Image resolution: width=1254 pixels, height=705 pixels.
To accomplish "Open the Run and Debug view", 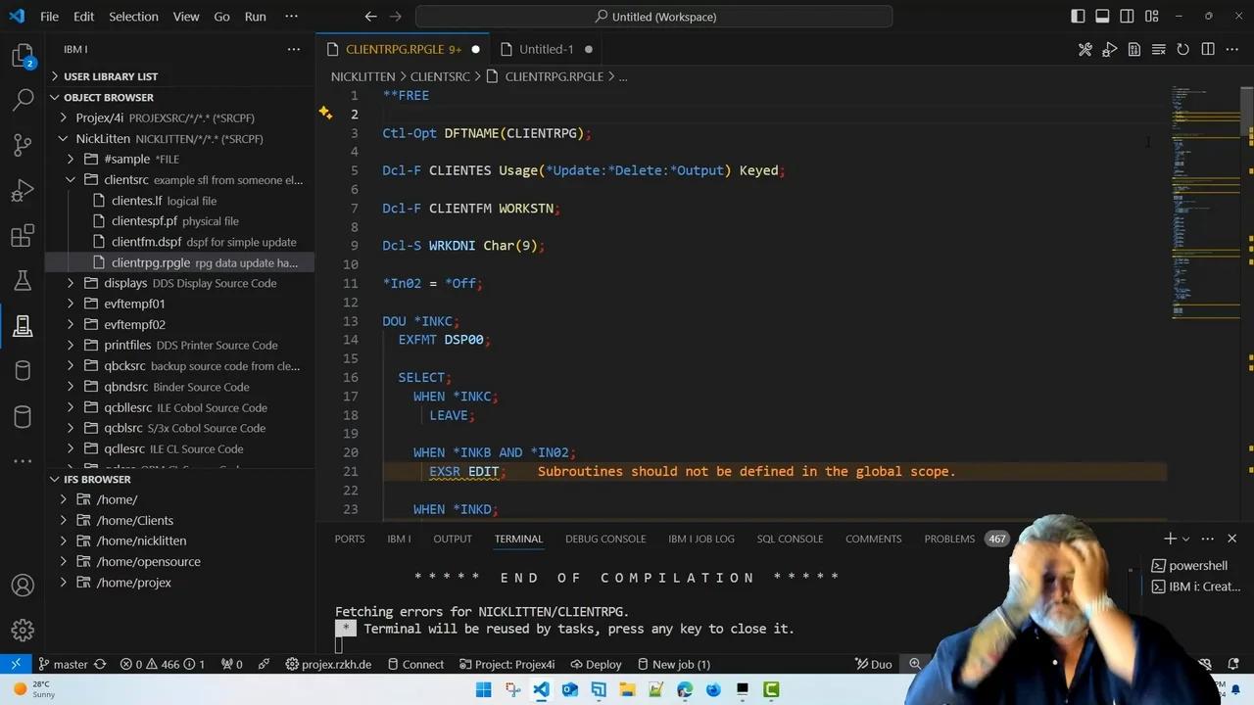I will [x=23, y=190].
